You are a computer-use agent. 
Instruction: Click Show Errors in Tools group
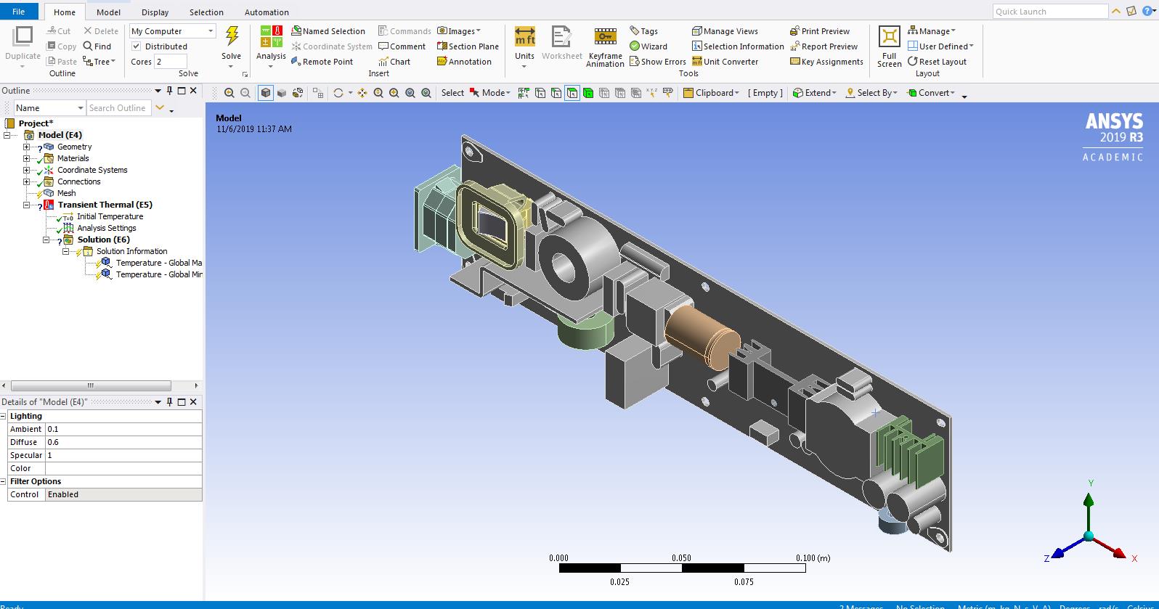tap(657, 62)
